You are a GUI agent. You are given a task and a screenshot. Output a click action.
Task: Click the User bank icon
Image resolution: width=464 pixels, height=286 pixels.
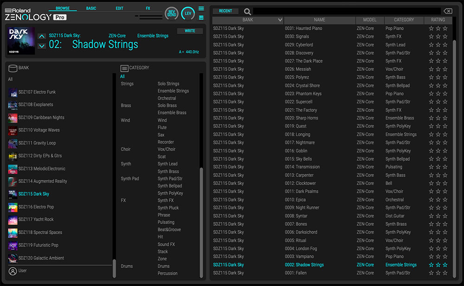(13, 271)
